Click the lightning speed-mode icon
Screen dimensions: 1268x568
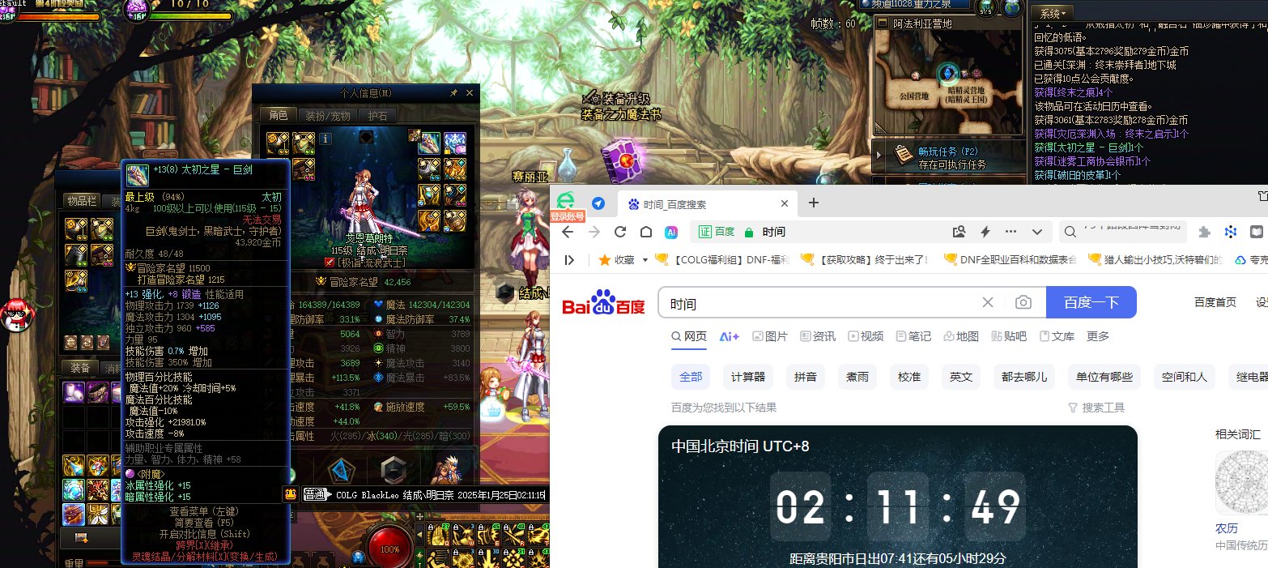tap(985, 232)
